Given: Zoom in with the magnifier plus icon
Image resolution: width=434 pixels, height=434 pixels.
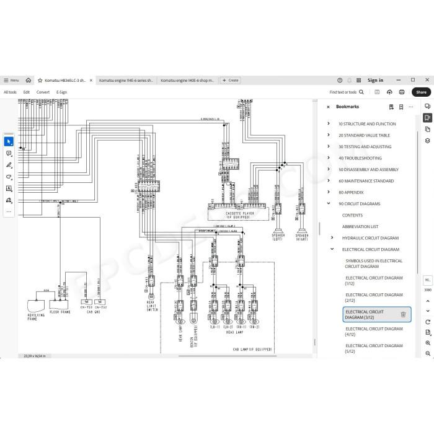Looking at the screenshot, I should [x=428, y=343].
